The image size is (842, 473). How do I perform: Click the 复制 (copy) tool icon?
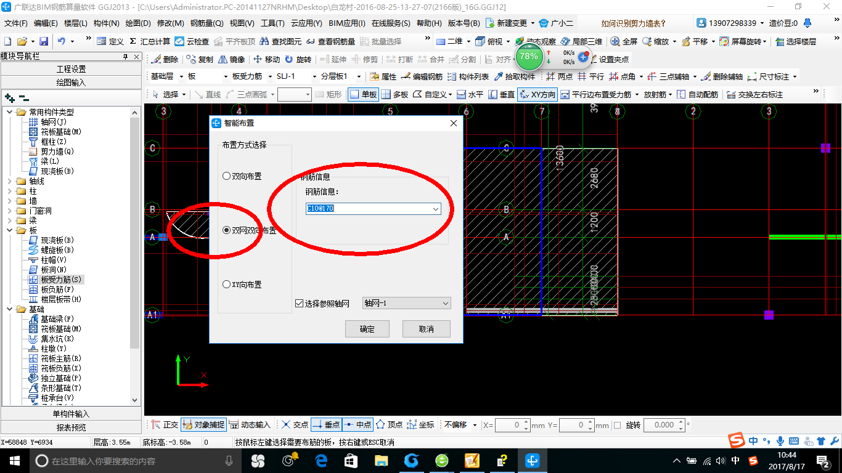(200, 60)
